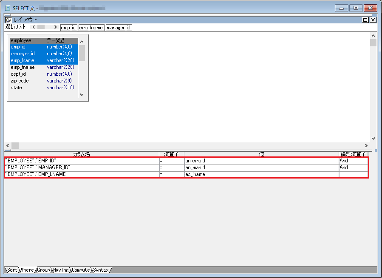The image size is (382, 278).
Task: Close the layout panel
Action: coord(373,20)
